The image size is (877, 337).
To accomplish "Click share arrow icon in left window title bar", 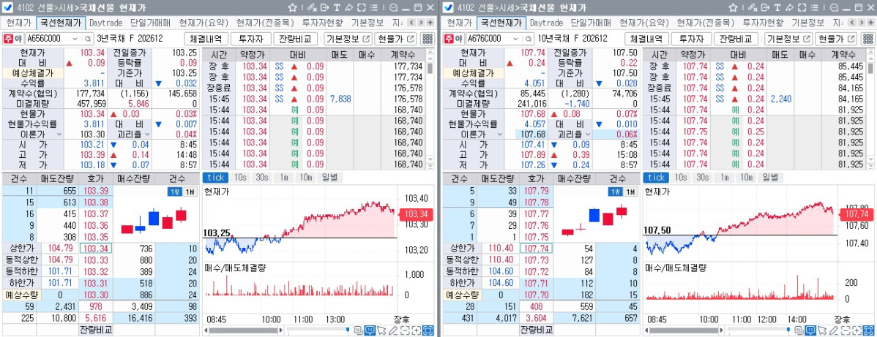I will [349, 8].
